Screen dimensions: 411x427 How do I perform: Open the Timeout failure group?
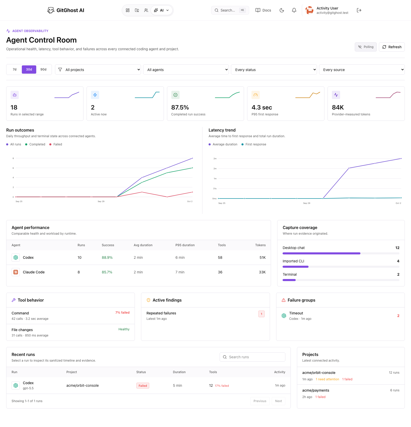(x=340, y=316)
